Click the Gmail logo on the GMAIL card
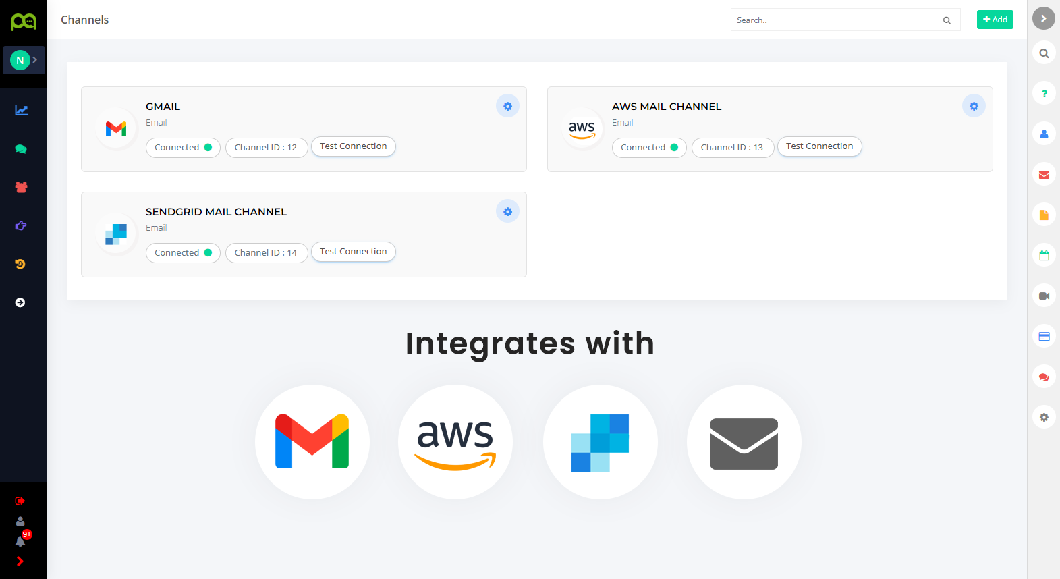This screenshot has height=579, width=1060. coord(116,128)
